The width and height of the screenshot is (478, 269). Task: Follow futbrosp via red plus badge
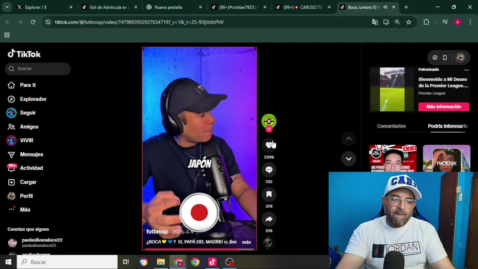(x=269, y=129)
